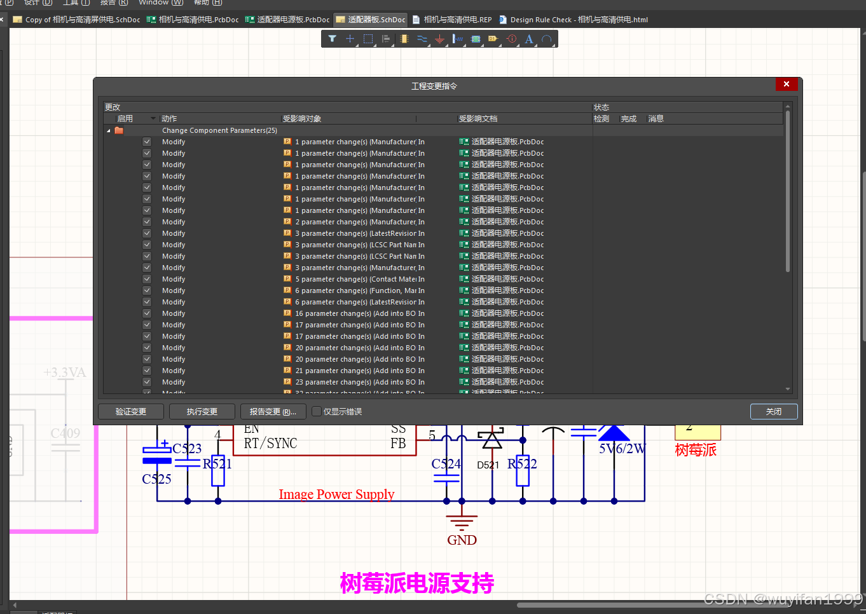Select the place wire tool

[x=422, y=39]
